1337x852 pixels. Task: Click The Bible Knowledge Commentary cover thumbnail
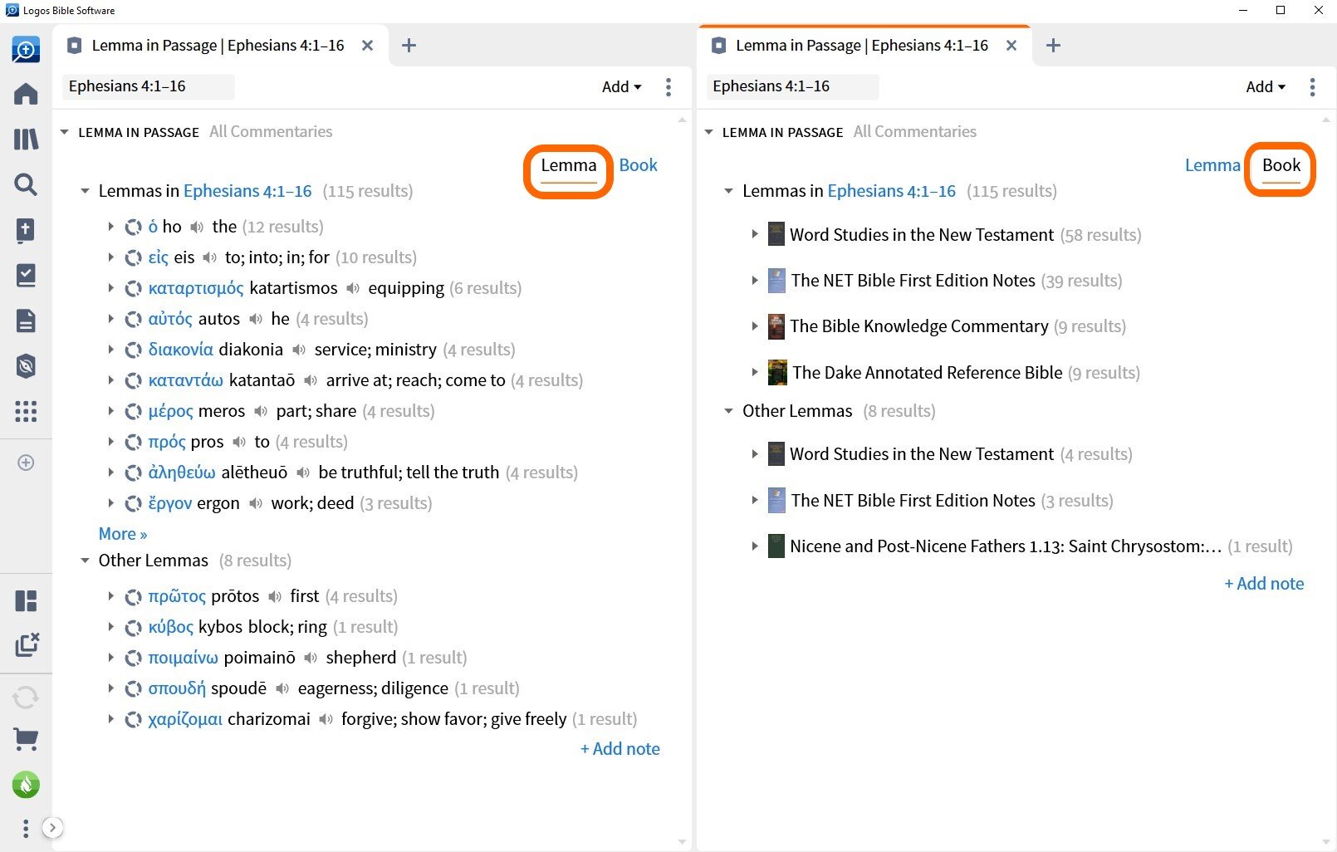pyautogui.click(x=776, y=326)
